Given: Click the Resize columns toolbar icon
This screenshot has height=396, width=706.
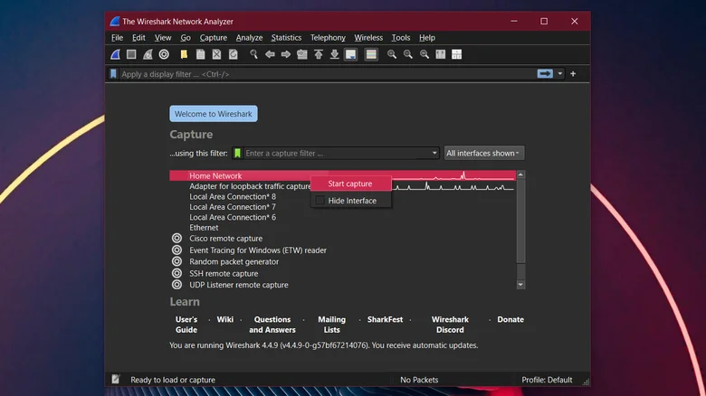Looking at the screenshot, I should point(441,54).
